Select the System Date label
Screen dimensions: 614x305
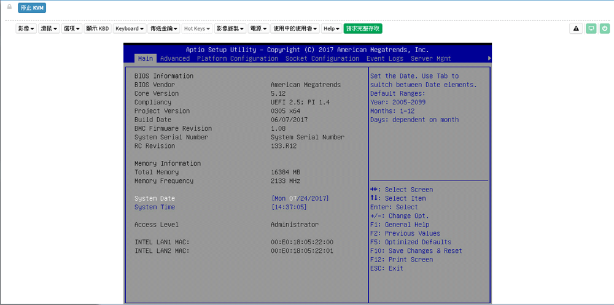(155, 198)
